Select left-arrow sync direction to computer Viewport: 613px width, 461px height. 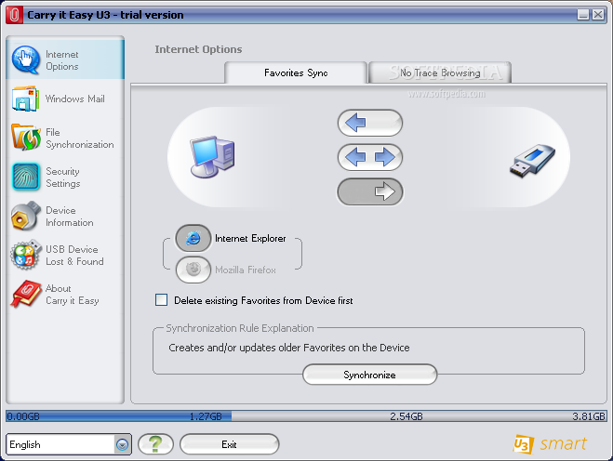click(x=370, y=123)
